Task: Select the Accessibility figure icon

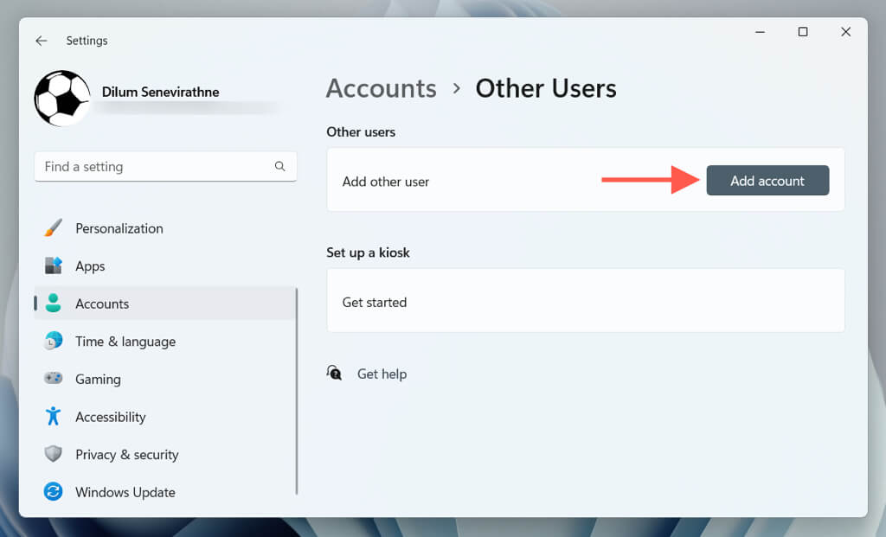Action: (x=53, y=416)
